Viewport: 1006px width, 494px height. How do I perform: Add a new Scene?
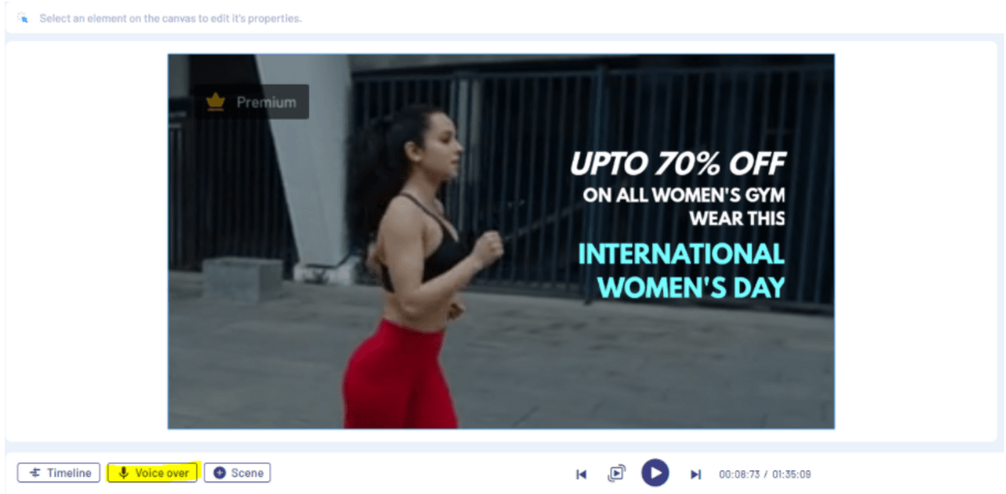pos(237,472)
